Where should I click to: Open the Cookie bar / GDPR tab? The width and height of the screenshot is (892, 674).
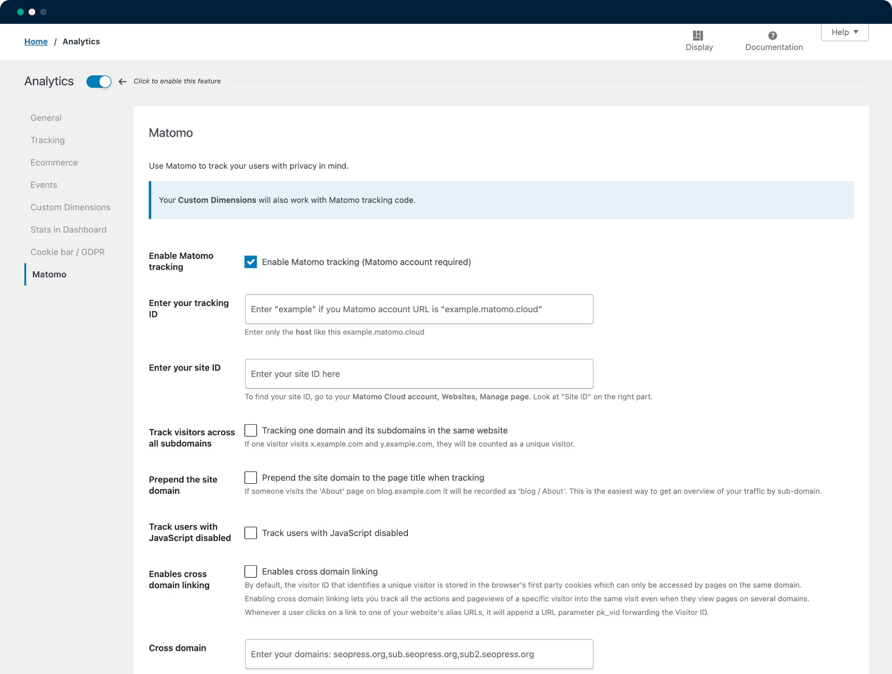(68, 252)
